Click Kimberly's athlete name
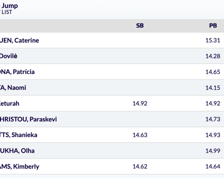The image size is (224, 178). click(x=20, y=166)
